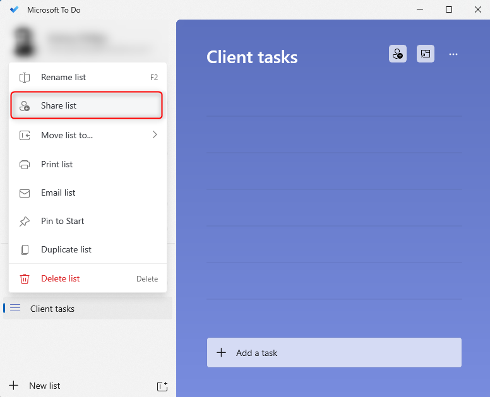This screenshot has width=490, height=397.
Task: Click the Add a task input field
Action: pyautogui.click(x=341, y=353)
